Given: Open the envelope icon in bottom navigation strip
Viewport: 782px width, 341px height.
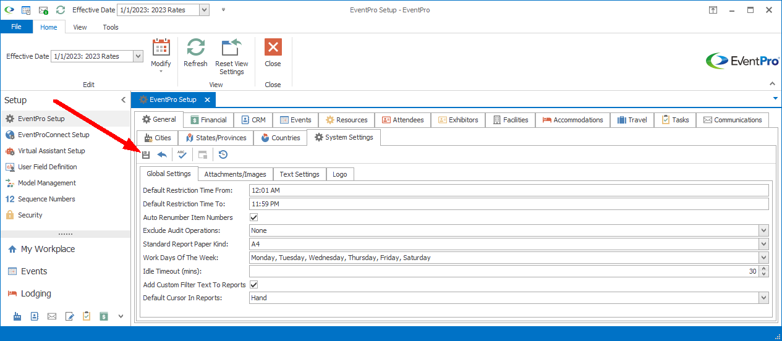Looking at the screenshot, I should (52, 316).
